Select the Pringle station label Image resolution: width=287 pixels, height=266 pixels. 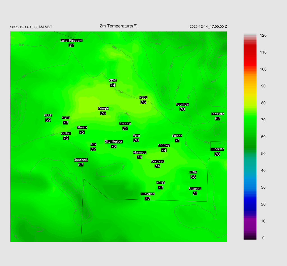[103, 108]
